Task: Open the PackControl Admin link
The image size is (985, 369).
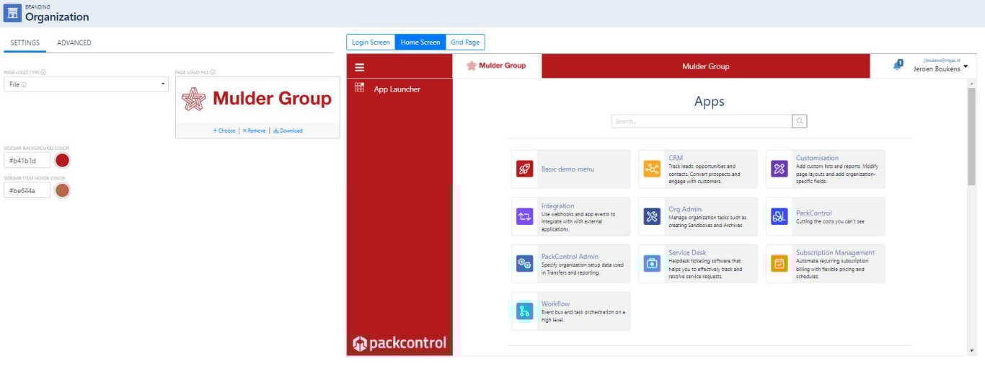Action: [x=570, y=257]
